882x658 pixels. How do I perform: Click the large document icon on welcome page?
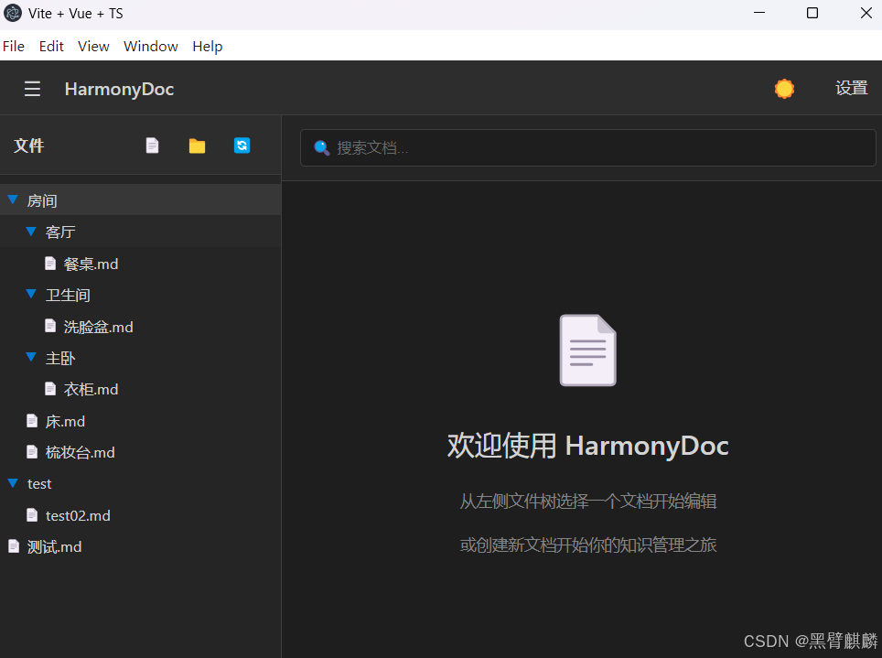587,351
